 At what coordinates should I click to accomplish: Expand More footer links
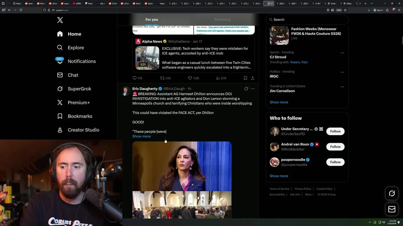coord(309,195)
